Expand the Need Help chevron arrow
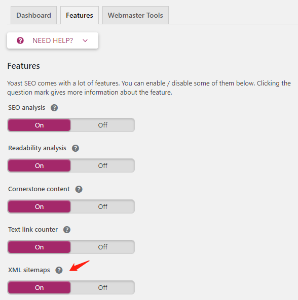 [85, 40]
